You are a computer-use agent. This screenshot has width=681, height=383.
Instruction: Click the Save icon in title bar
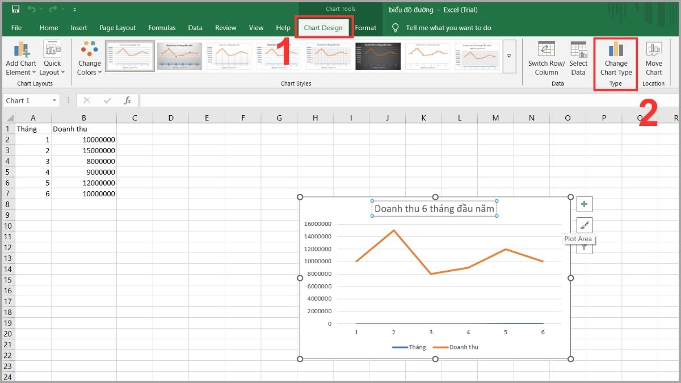15,9
